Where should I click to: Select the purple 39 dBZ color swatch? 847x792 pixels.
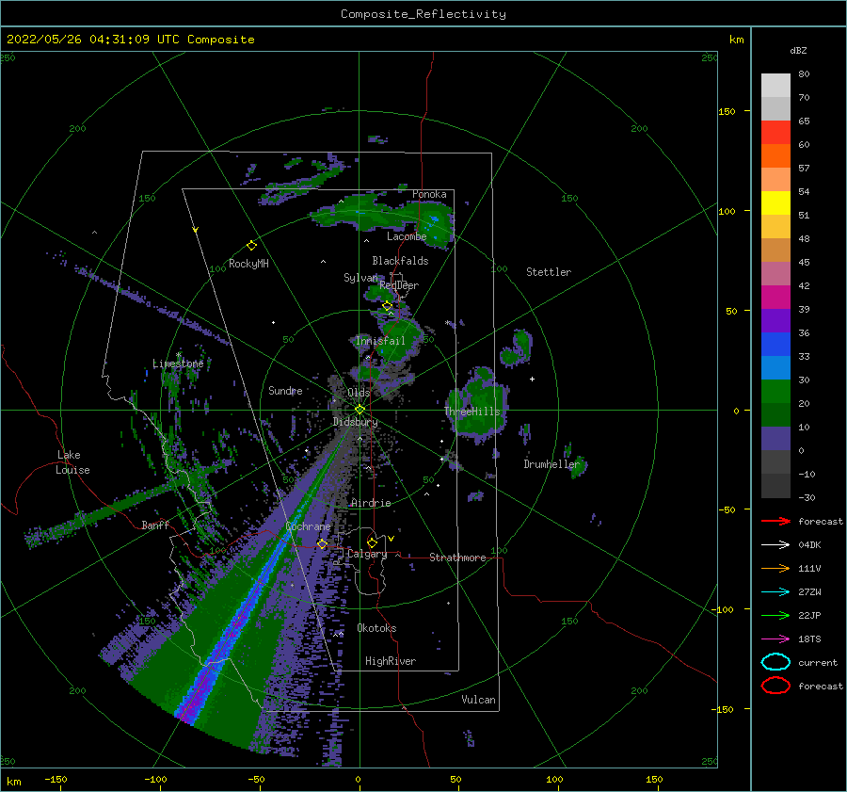pos(775,320)
